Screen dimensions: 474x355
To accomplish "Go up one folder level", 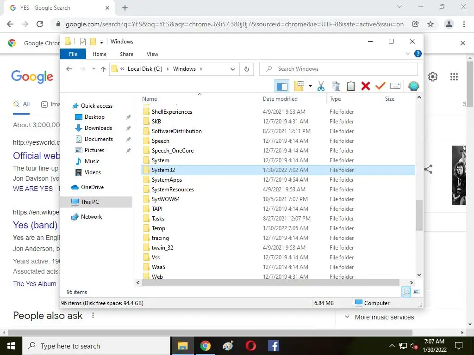I will [x=103, y=69].
